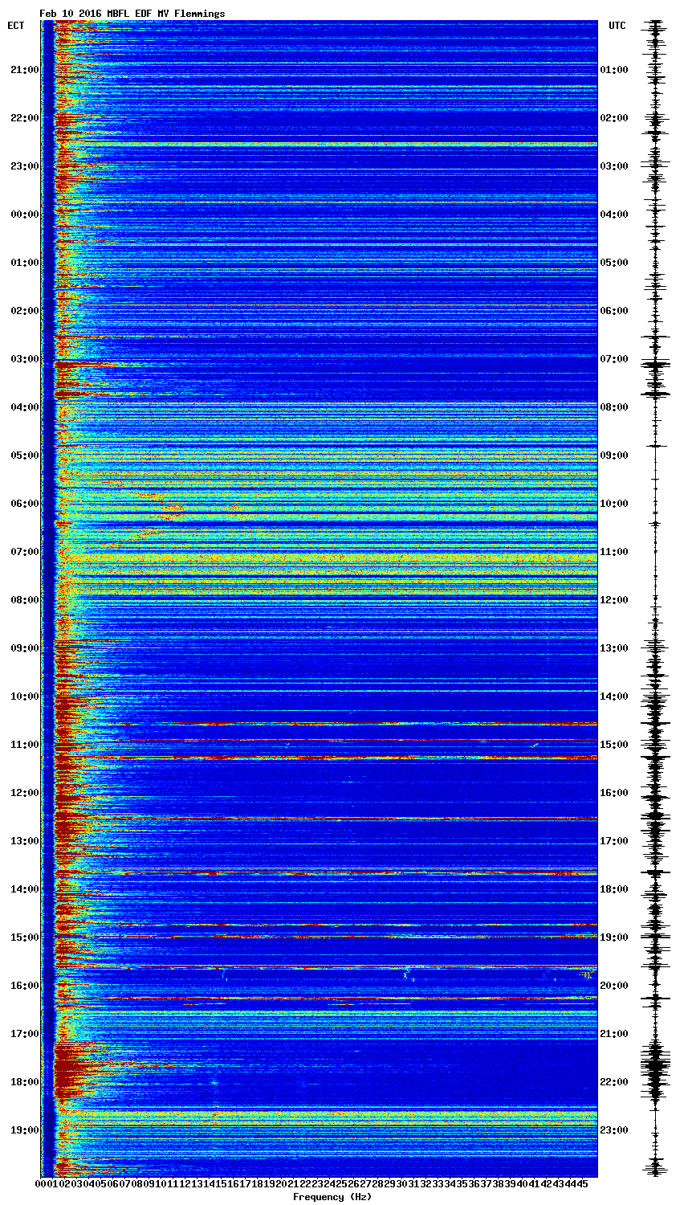This screenshot has width=684, height=1205.
Task: Pick the 04:00 label on the UTC axis
Action: click(x=614, y=214)
